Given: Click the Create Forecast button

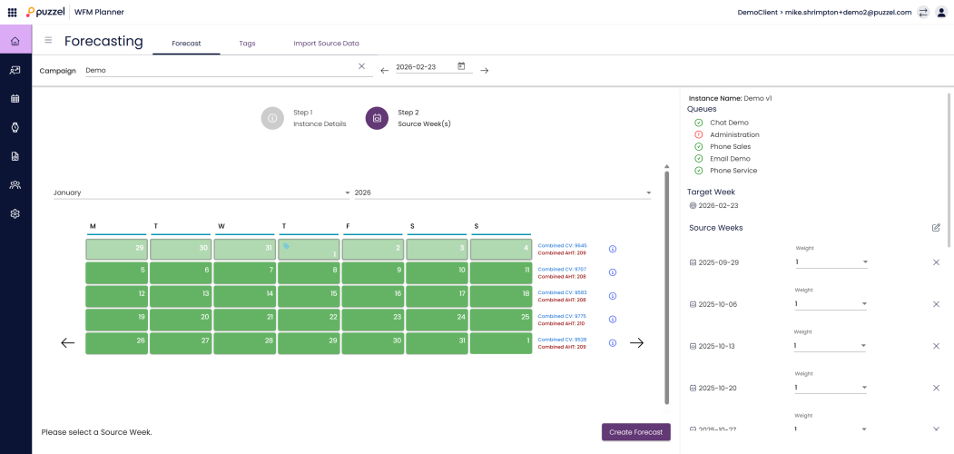Looking at the screenshot, I should (x=635, y=431).
